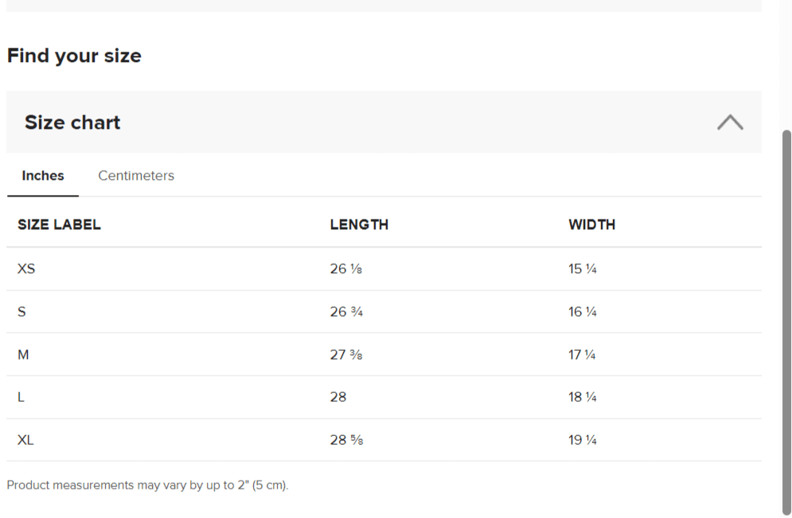Click the XS length value 26 ⅛
This screenshot has height=518, width=792.
tap(346, 269)
